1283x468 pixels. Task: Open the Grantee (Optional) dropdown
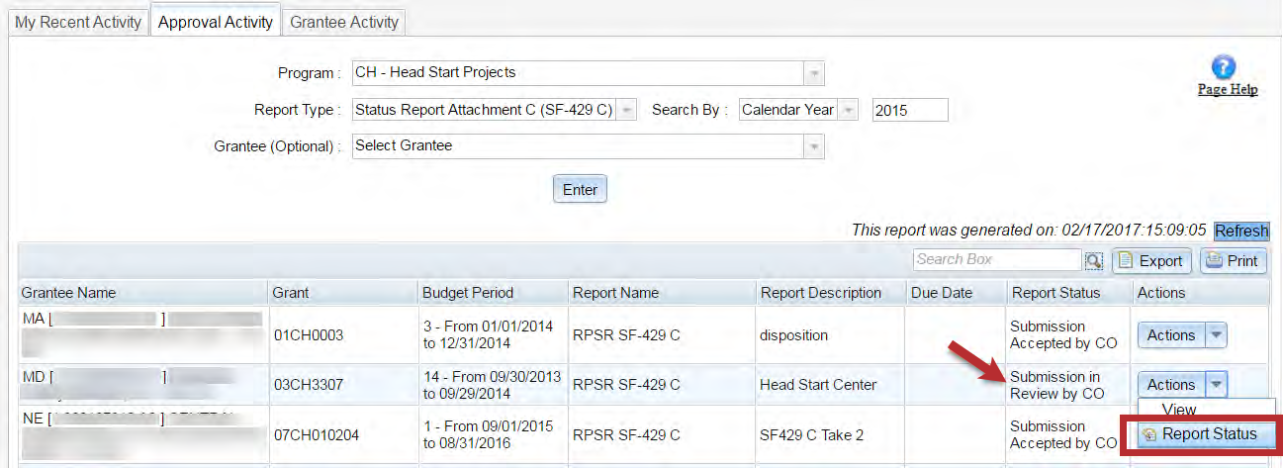(814, 146)
